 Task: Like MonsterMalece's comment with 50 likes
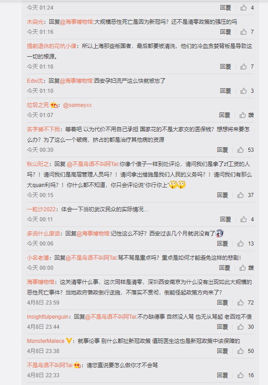point(241,351)
